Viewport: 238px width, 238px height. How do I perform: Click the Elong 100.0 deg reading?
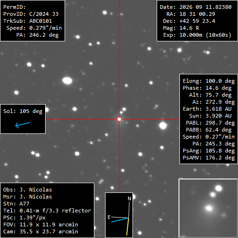(x=209, y=81)
